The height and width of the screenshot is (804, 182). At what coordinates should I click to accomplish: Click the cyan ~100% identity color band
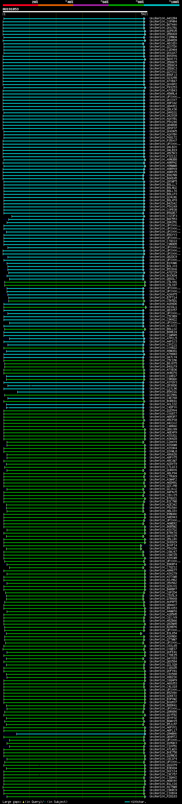pos(162,5)
